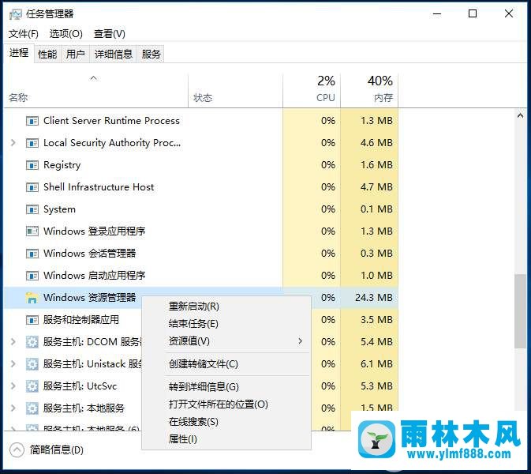Click the Shell Infrastructure Host icon
This screenshot has width=531, height=474.
pyautogui.click(x=32, y=187)
